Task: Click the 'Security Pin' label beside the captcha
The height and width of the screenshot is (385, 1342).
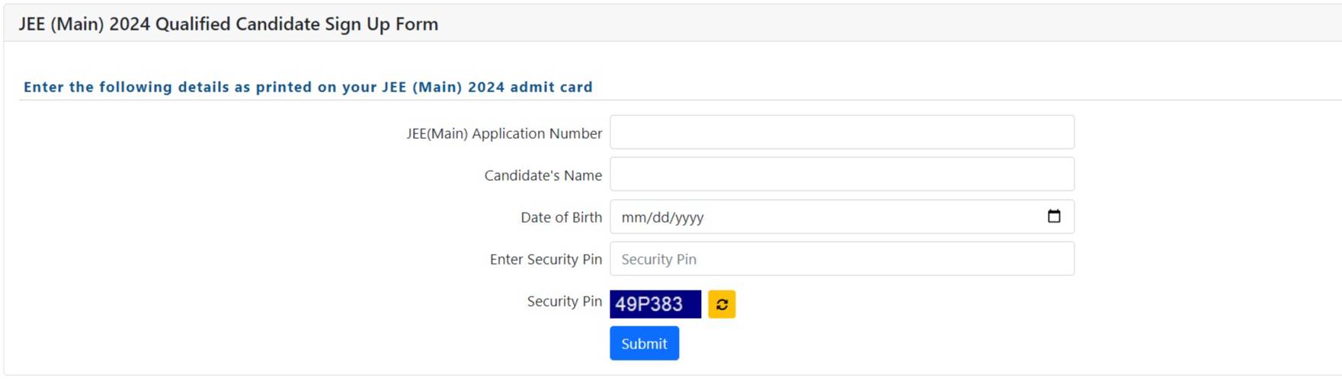Action: [x=564, y=301]
